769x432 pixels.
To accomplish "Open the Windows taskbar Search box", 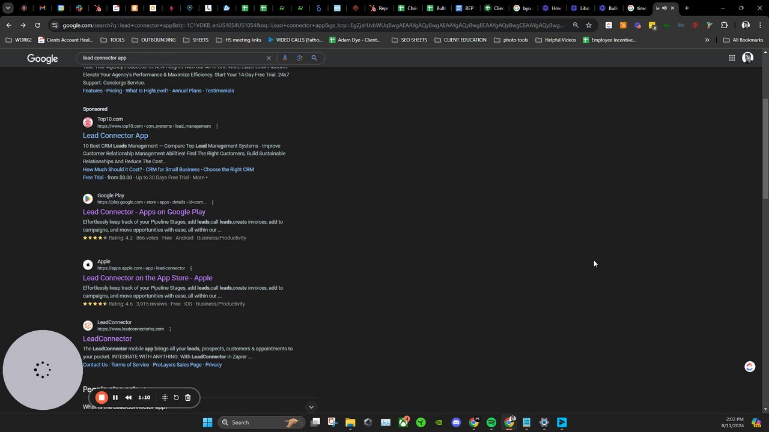I will coord(260,422).
